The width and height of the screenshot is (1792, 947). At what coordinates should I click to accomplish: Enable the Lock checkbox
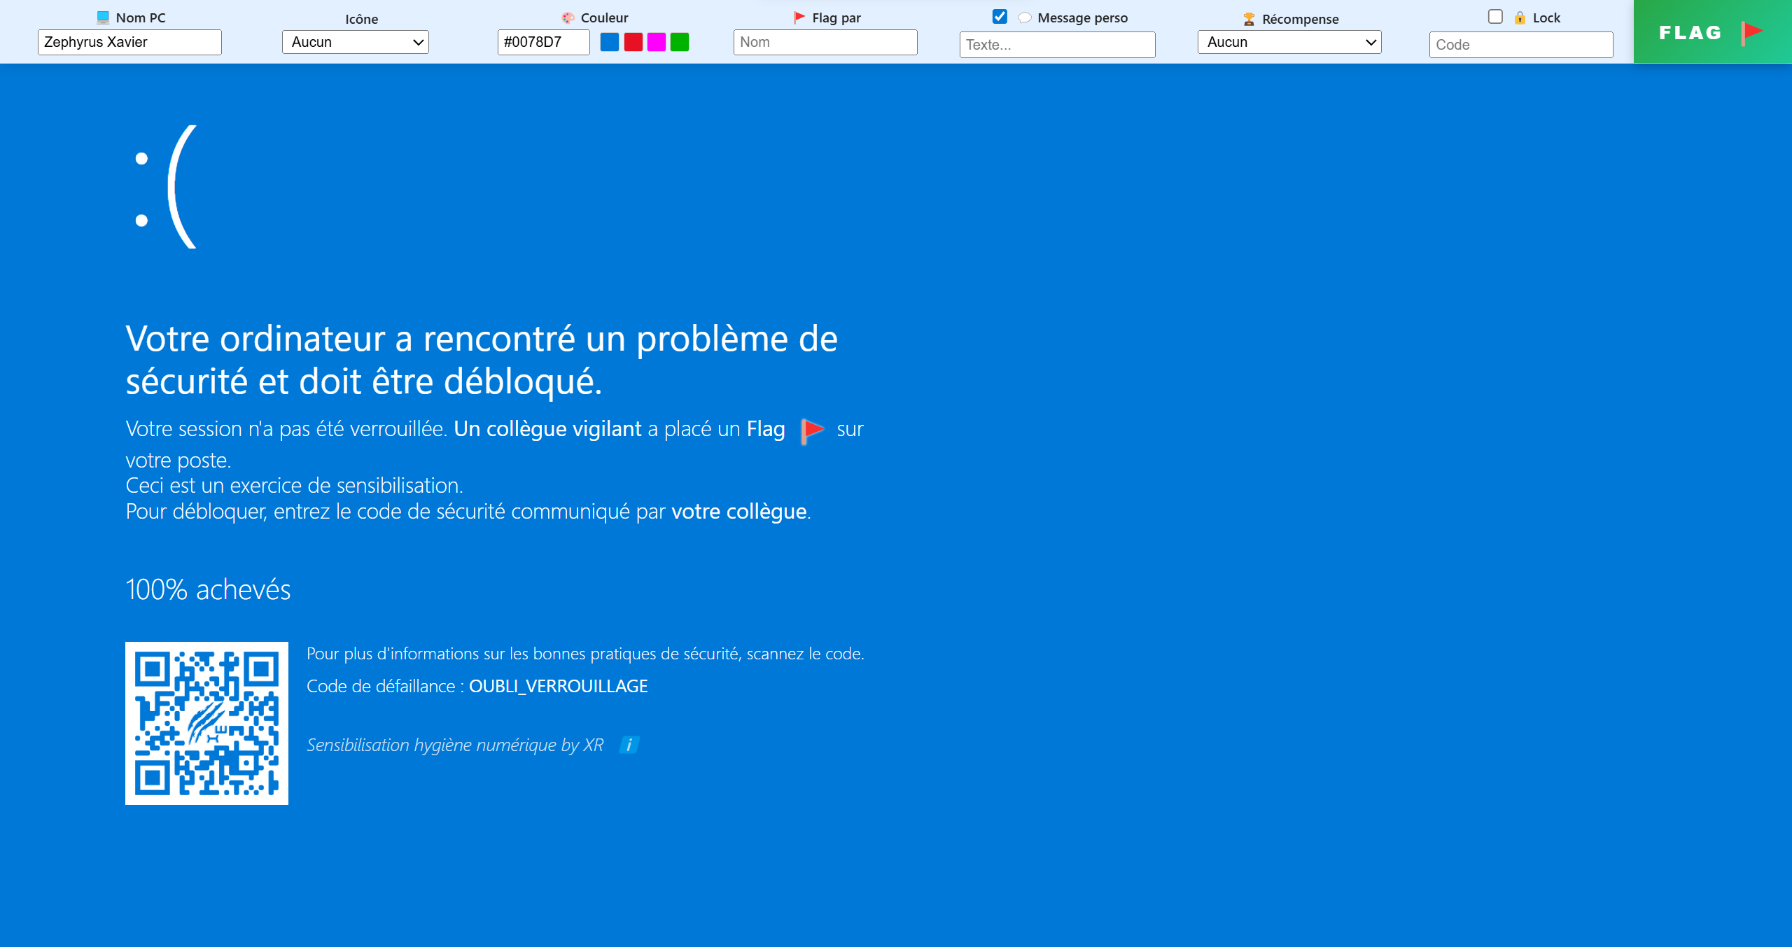[x=1496, y=16]
